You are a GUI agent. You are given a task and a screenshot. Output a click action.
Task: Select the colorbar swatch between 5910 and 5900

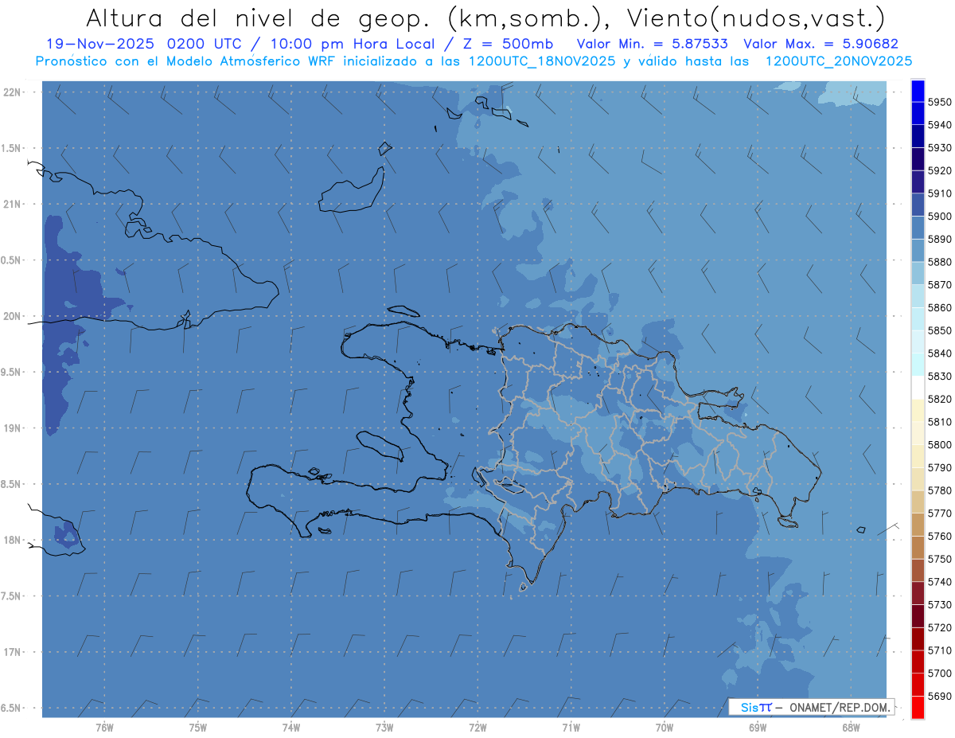coord(918,205)
